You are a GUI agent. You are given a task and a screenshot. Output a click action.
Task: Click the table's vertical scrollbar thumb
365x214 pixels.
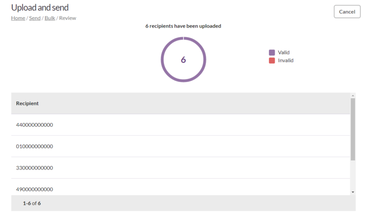(x=353, y=129)
